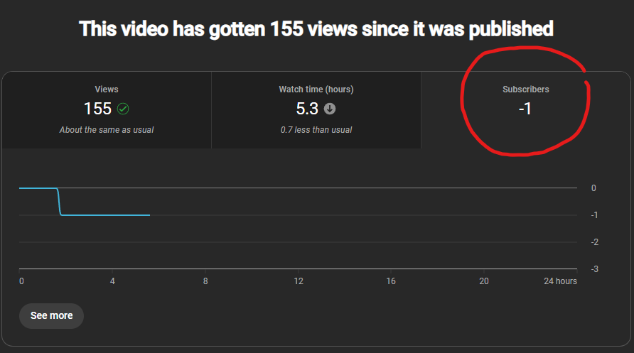Click the 'About the same as usual' text
Viewport: 634px width, 353px height.
pyautogui.click(x=107, y=130)
